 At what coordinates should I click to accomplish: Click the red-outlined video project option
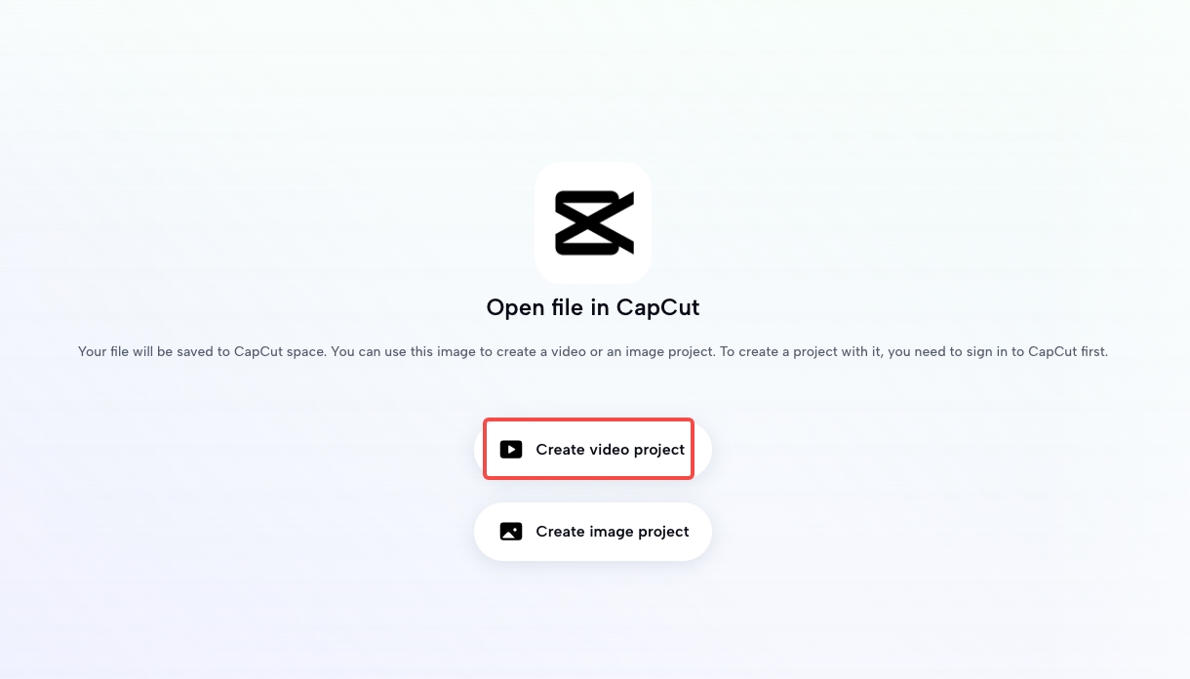point(588,449)
